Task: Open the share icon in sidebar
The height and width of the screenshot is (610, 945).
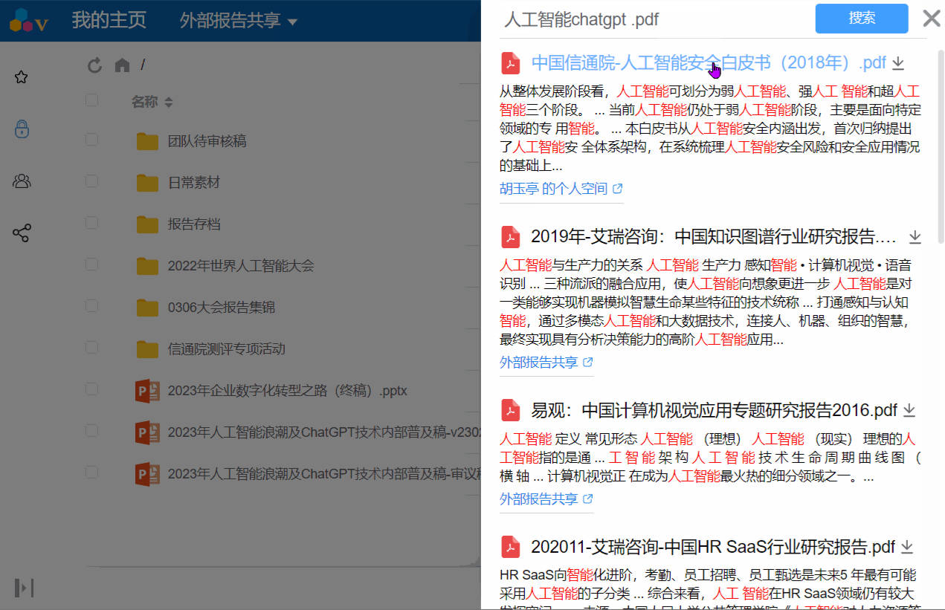Action: click(22, 233)
